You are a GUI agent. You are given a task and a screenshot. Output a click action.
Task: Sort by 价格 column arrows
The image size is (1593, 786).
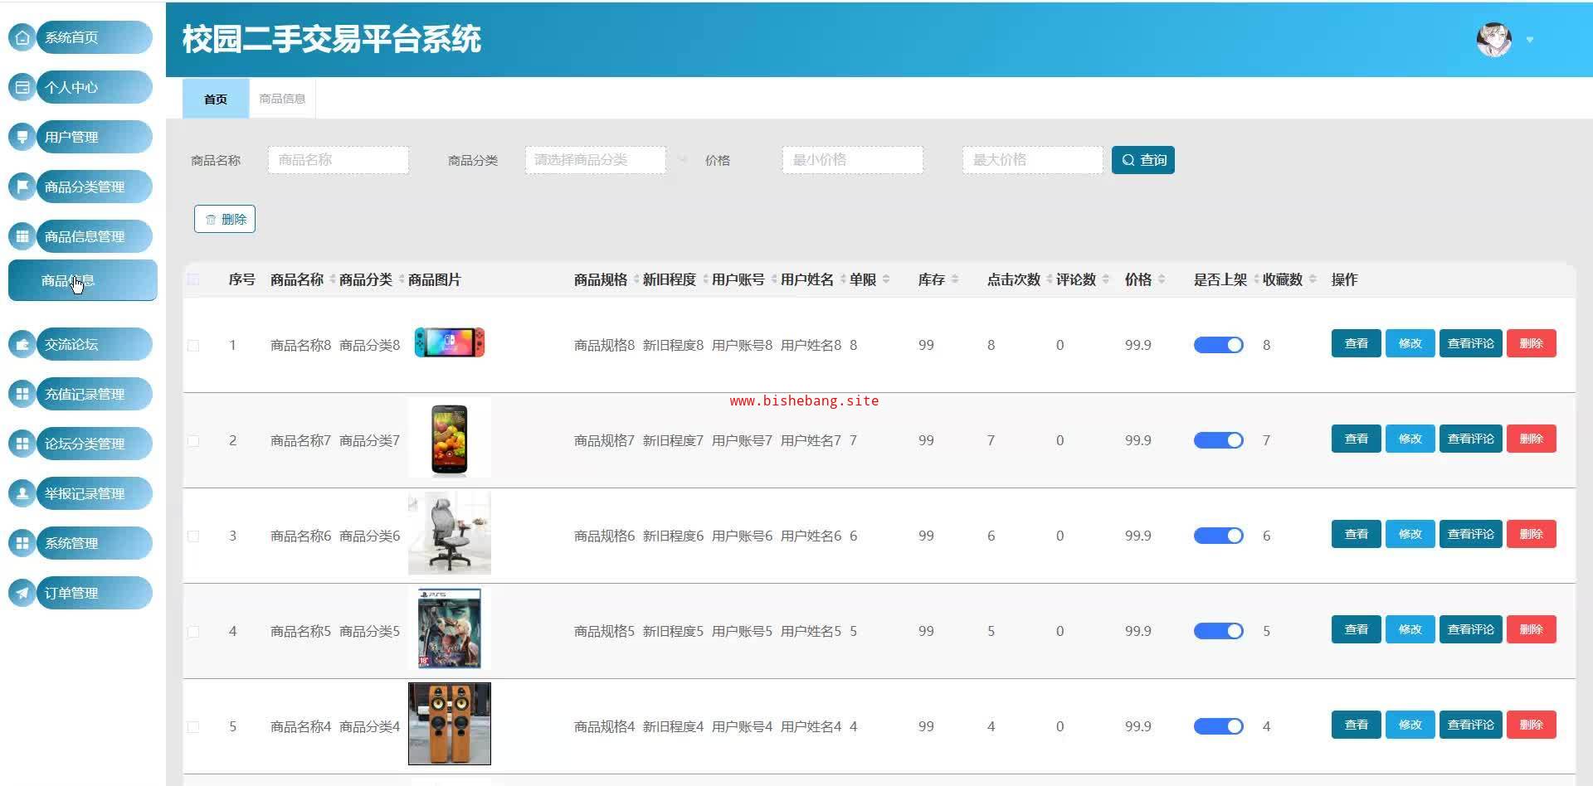pos(1161,279)
